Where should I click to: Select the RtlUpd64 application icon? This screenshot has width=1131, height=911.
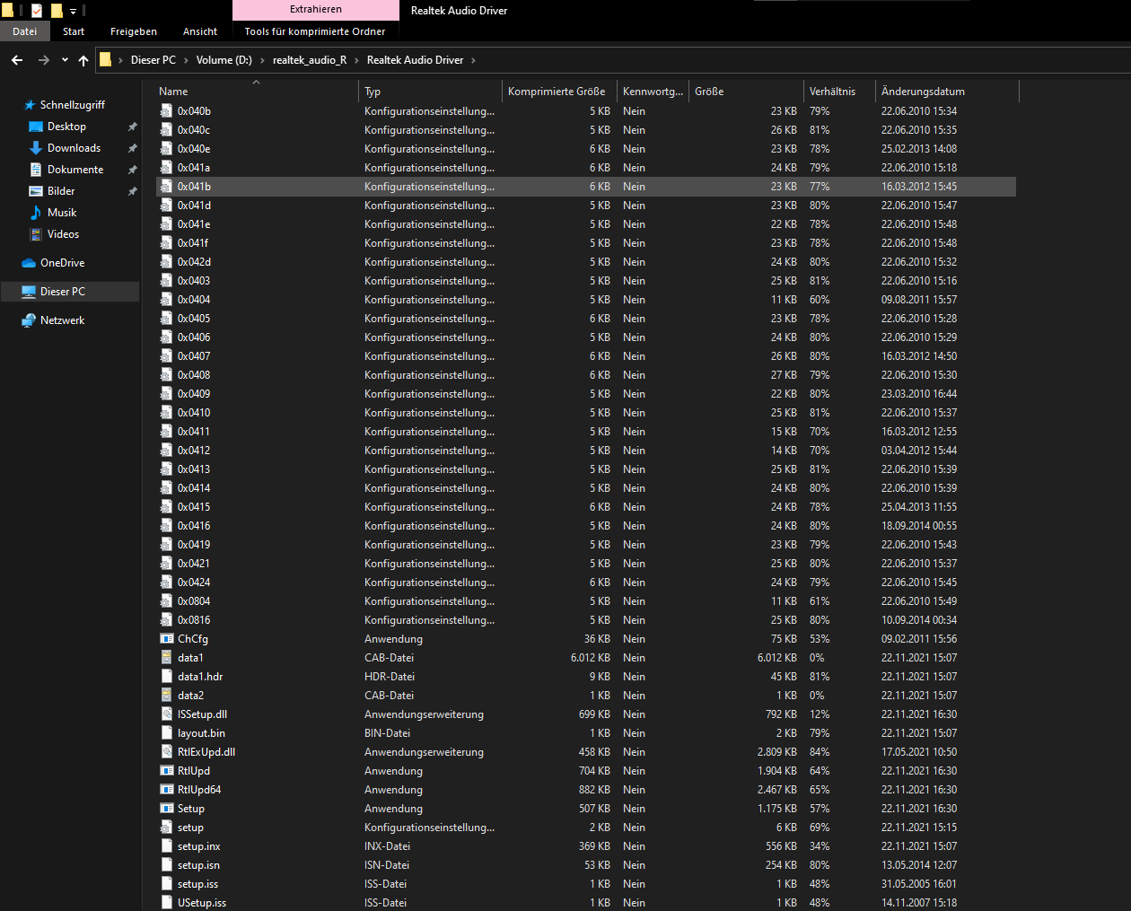coord(166,790)
